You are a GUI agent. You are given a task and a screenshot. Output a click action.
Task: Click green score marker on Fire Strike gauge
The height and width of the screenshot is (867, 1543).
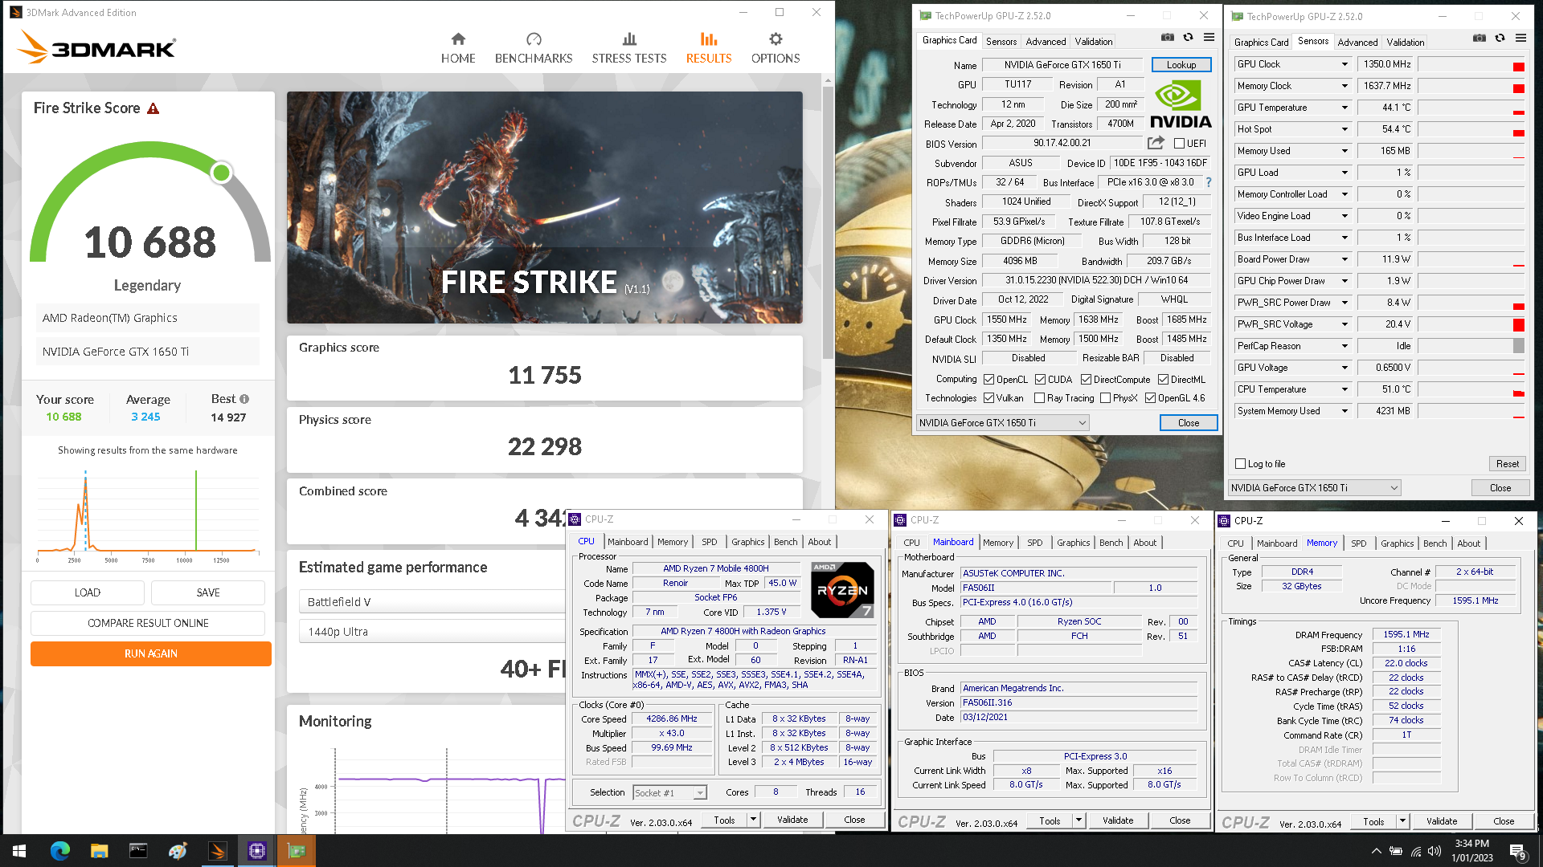click(x=221, y=173)
